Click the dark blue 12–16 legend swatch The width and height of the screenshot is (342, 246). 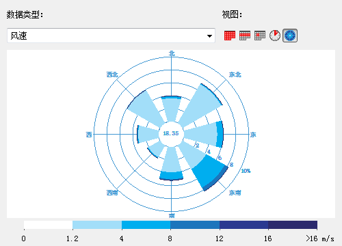coord(244,225)
